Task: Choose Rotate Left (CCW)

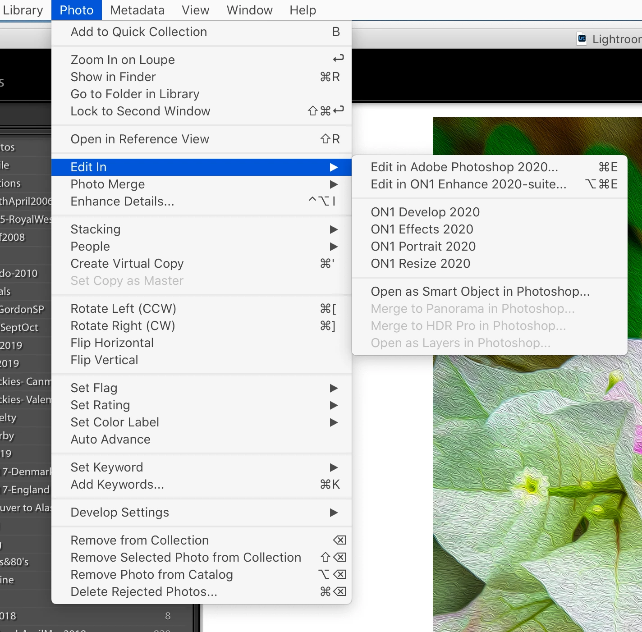Action: click(202, 309)
